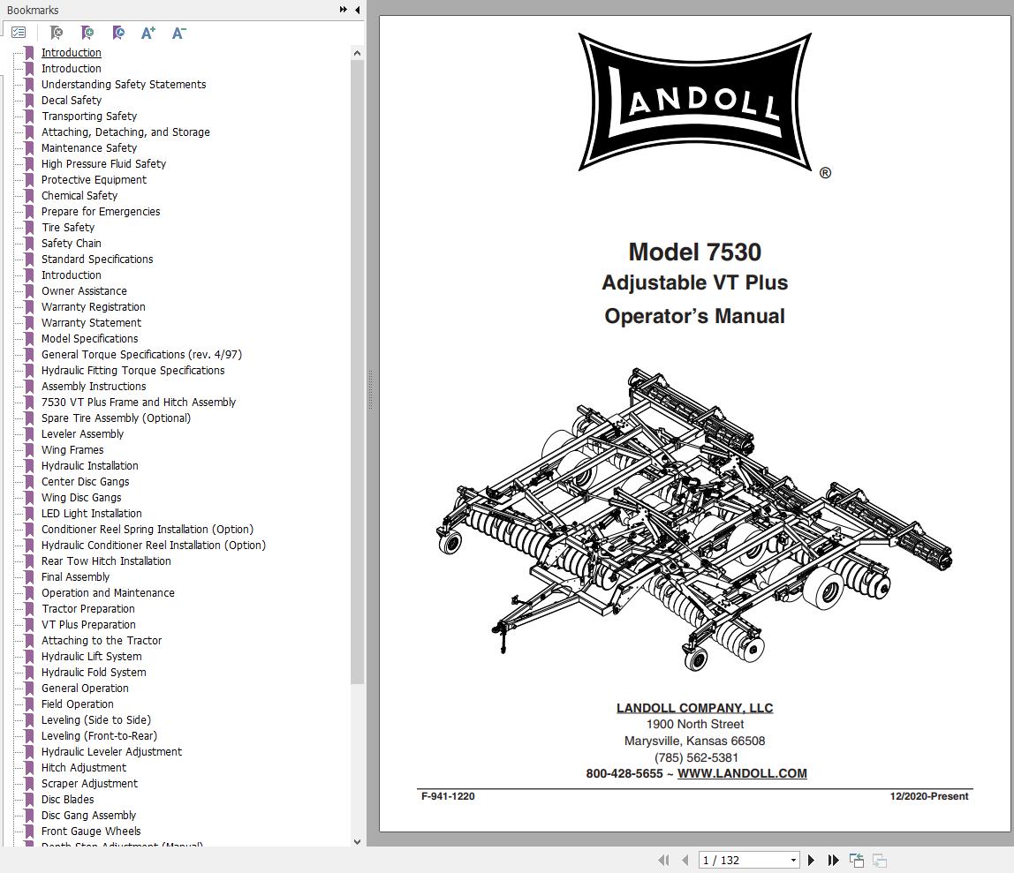The image size is (1014, 873).
Task: Click the new bookmark icon
Action: (x=87, y=33)
